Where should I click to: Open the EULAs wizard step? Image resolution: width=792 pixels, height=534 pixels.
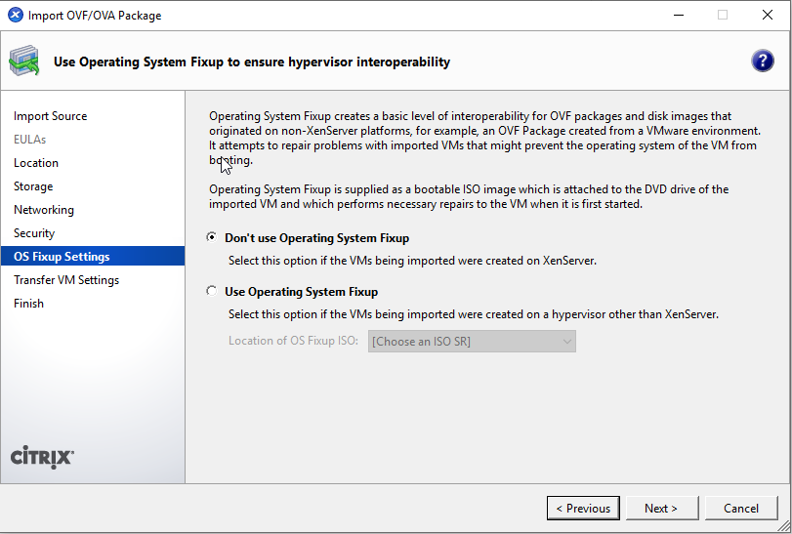click(x=29, y=140)
